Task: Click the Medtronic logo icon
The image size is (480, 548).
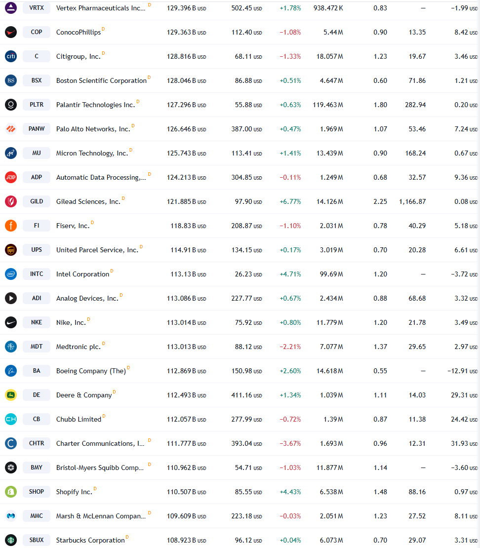Action: pyautogui.click(x=11, y=347)
